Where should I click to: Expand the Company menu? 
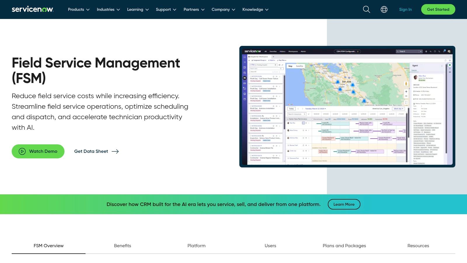pyautogui.click(x=223, y=9)
